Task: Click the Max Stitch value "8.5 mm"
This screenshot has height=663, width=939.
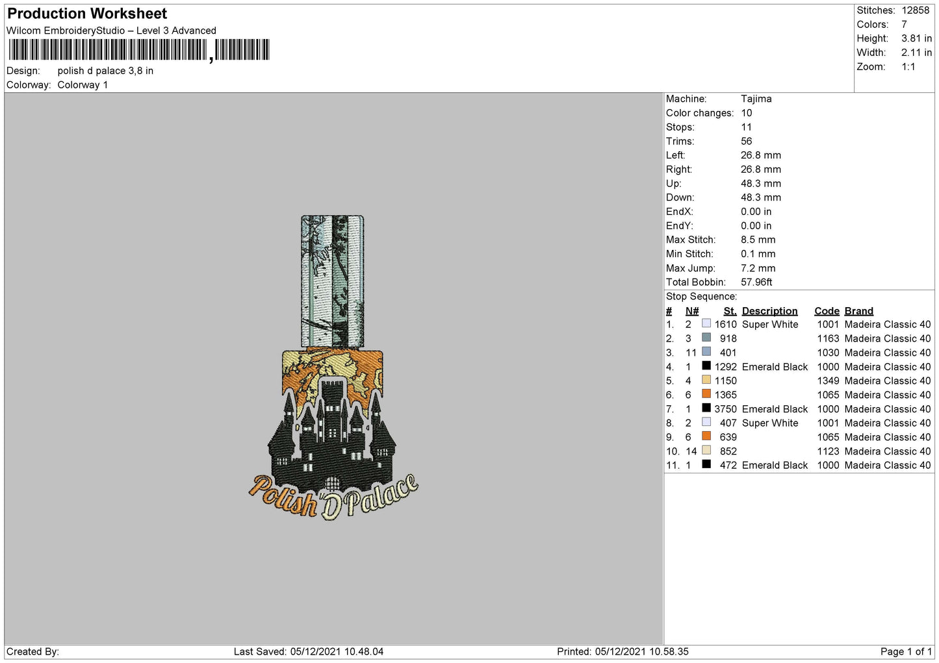Action: [758, 240]
